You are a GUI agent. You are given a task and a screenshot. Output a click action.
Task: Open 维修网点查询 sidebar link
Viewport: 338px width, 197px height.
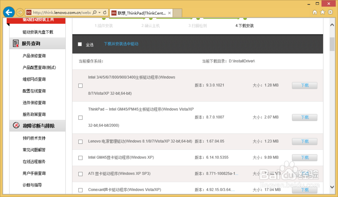click(x=34, y=79)
